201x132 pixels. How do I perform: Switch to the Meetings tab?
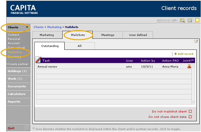pyautogui.click(x=108, y=35)
